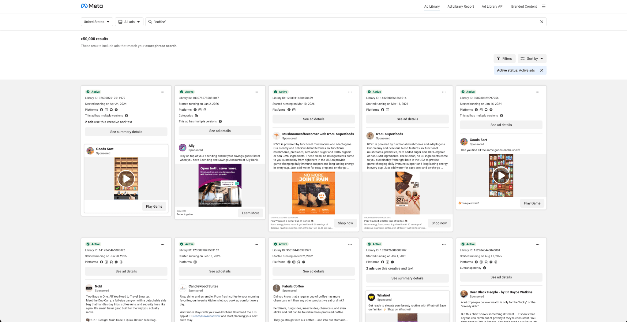This screenshot has width=627, height=322.
Task: Click Categories icon on Ally ad card
Action: [x=196, y=116]
